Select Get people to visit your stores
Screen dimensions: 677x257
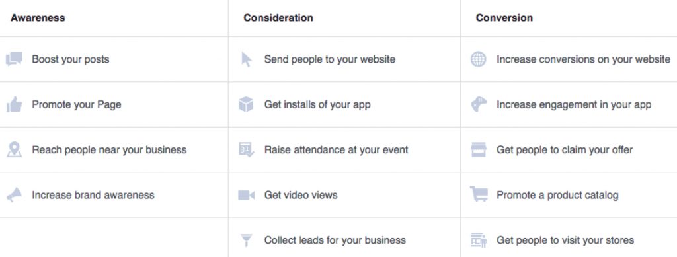pyautogui.click(x=569, y=240)
